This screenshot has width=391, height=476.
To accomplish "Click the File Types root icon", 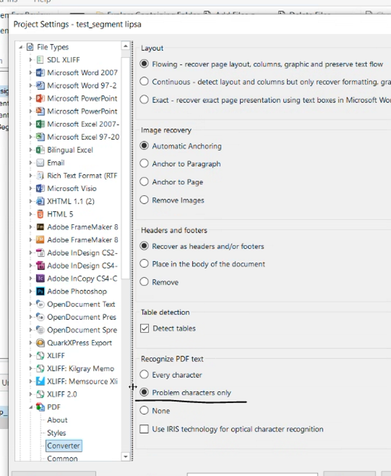I will pyautogui.click(x=30, y=47).
